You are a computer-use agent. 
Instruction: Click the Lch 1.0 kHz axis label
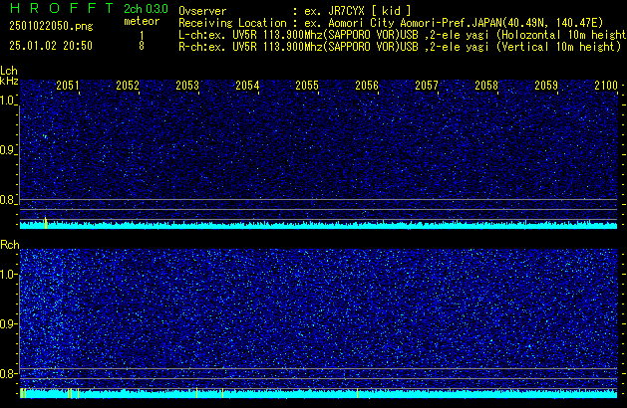pos(8,101)
